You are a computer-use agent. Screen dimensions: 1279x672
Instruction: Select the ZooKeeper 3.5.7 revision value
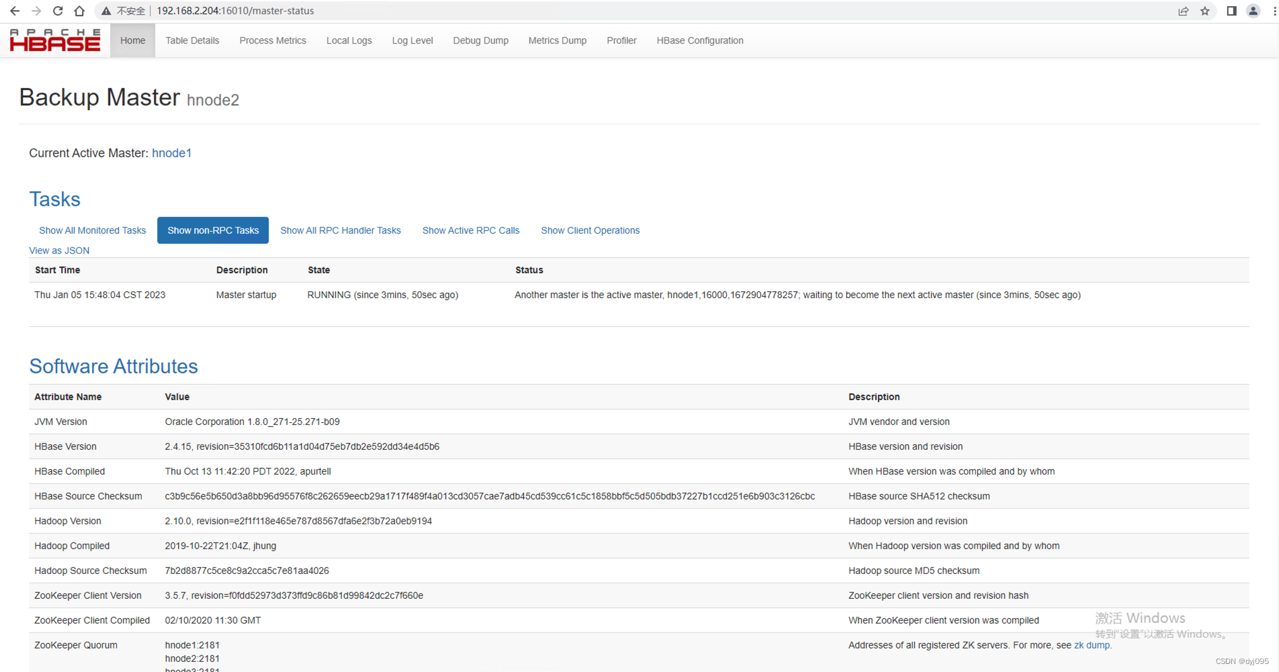click(294, 595)
